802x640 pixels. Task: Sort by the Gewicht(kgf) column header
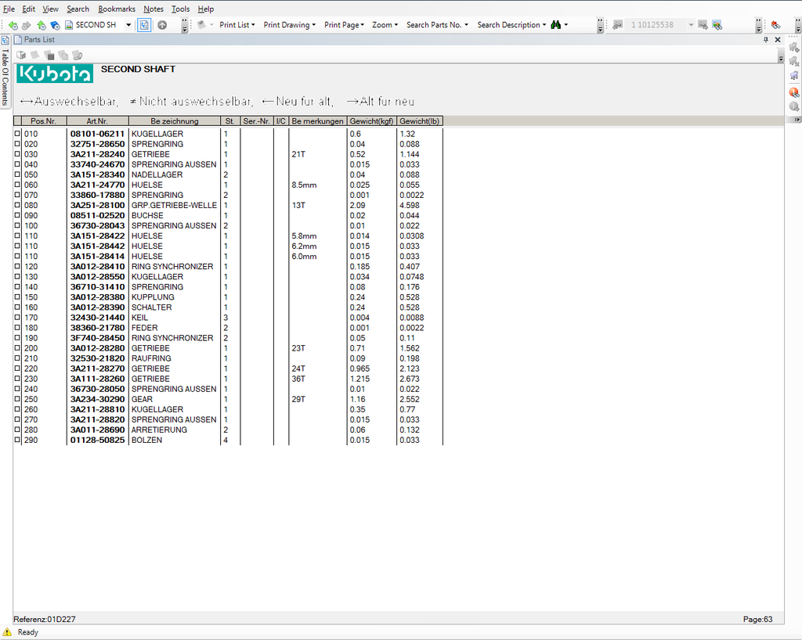pos(371,121)
